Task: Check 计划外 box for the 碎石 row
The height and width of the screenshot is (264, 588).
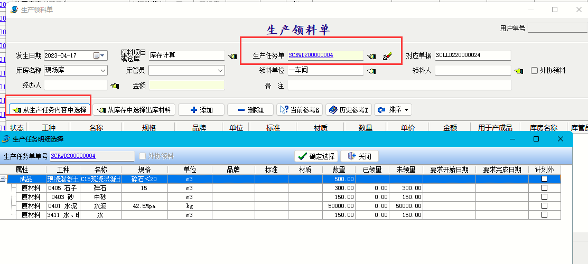Action: 544,188
